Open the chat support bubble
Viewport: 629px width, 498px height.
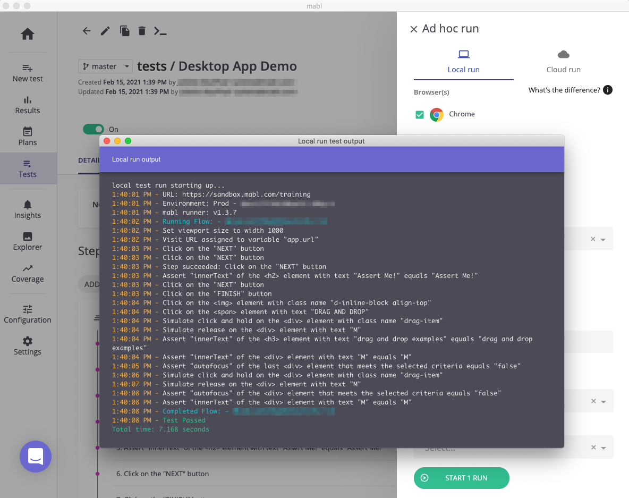[x=36, y=457]
